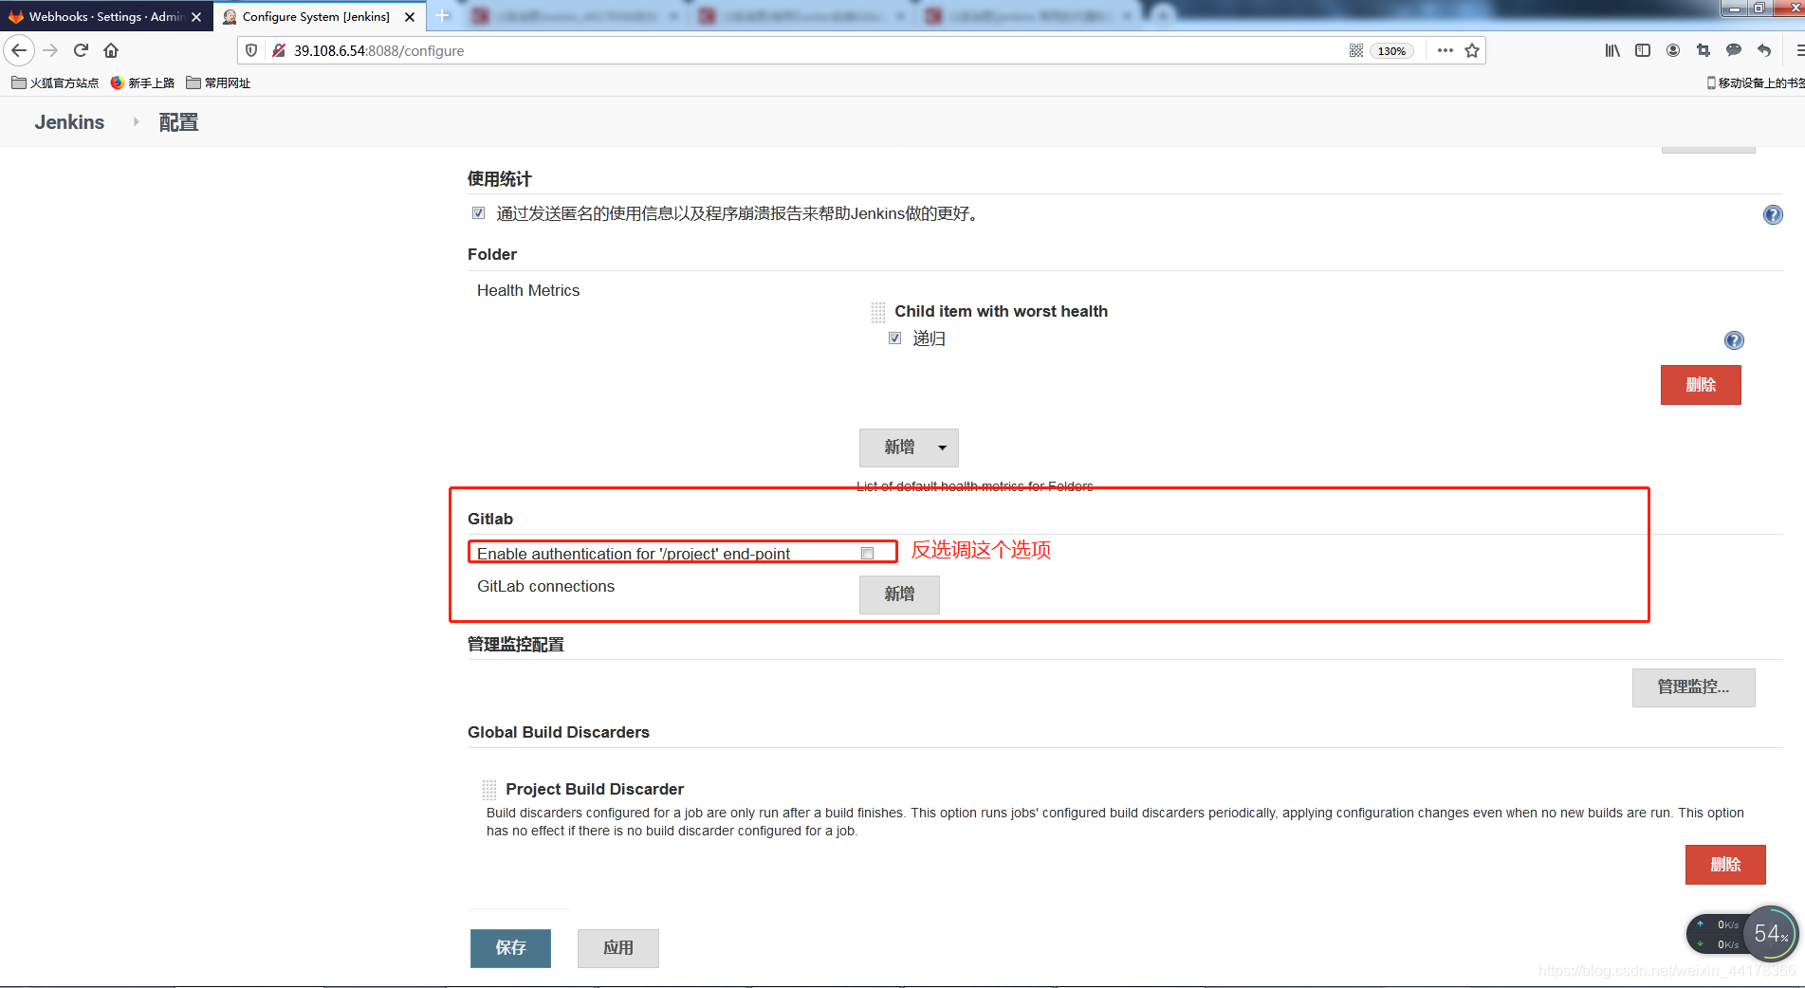Viewport: 1805px width, 988px height.
Task: Delete the Project Build Discarder
Action: pos(1725,865)
